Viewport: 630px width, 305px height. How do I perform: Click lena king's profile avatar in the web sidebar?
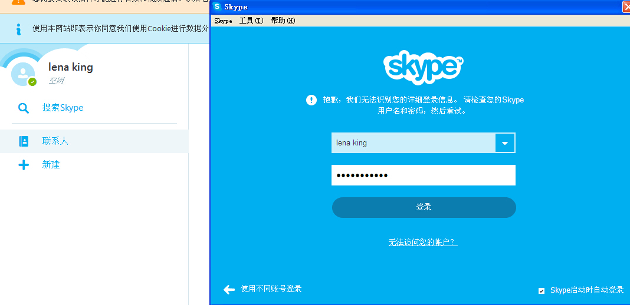tap(23, 74)
